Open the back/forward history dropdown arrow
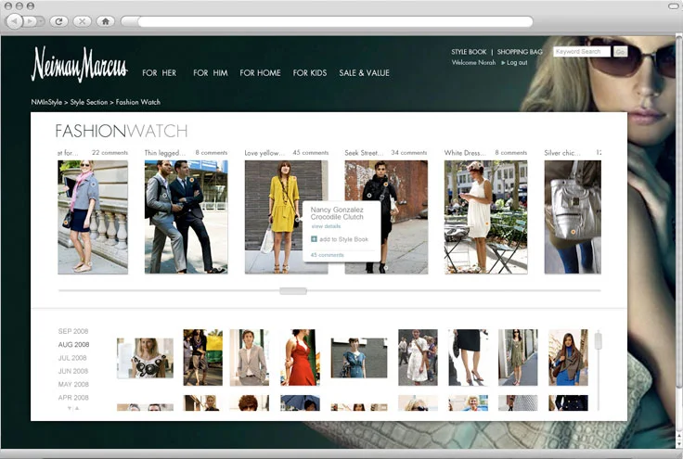Viewport: 683px width, 459px height. 41,21
